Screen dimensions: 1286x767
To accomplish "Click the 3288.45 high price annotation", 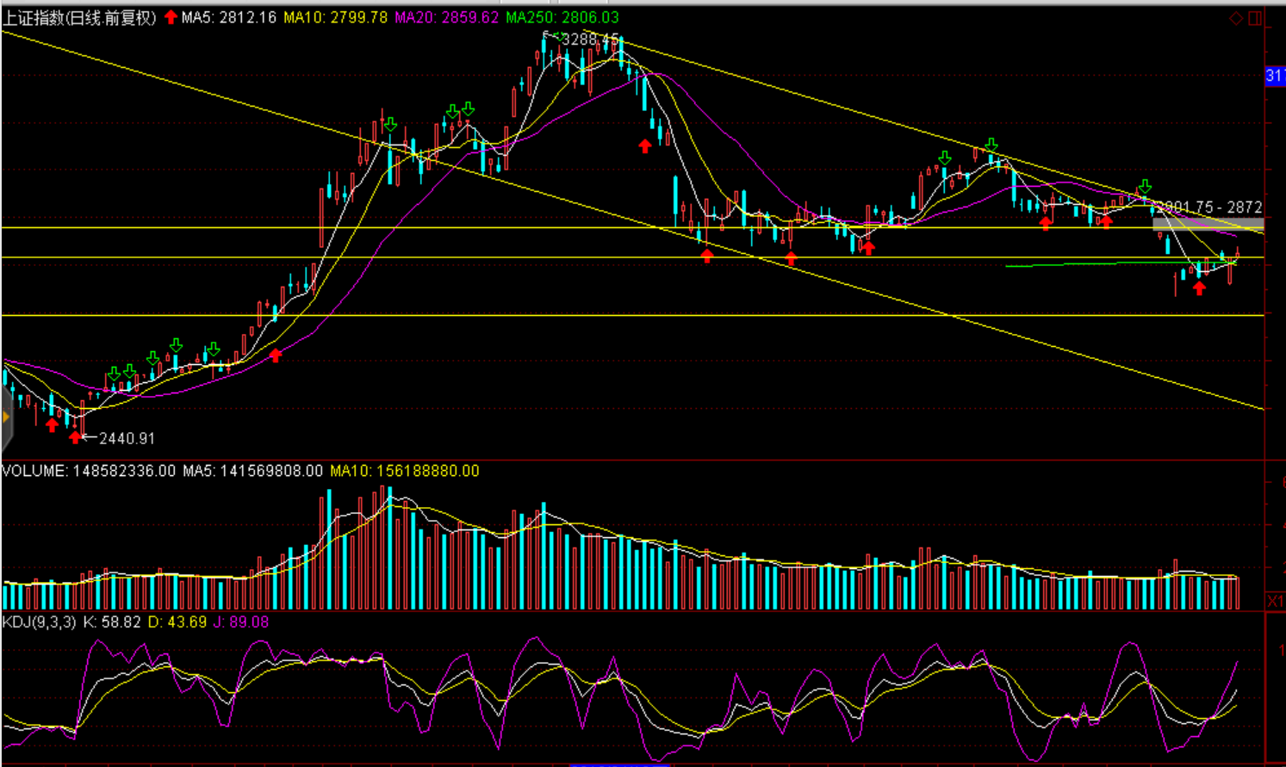I will (x=591, y=40).
